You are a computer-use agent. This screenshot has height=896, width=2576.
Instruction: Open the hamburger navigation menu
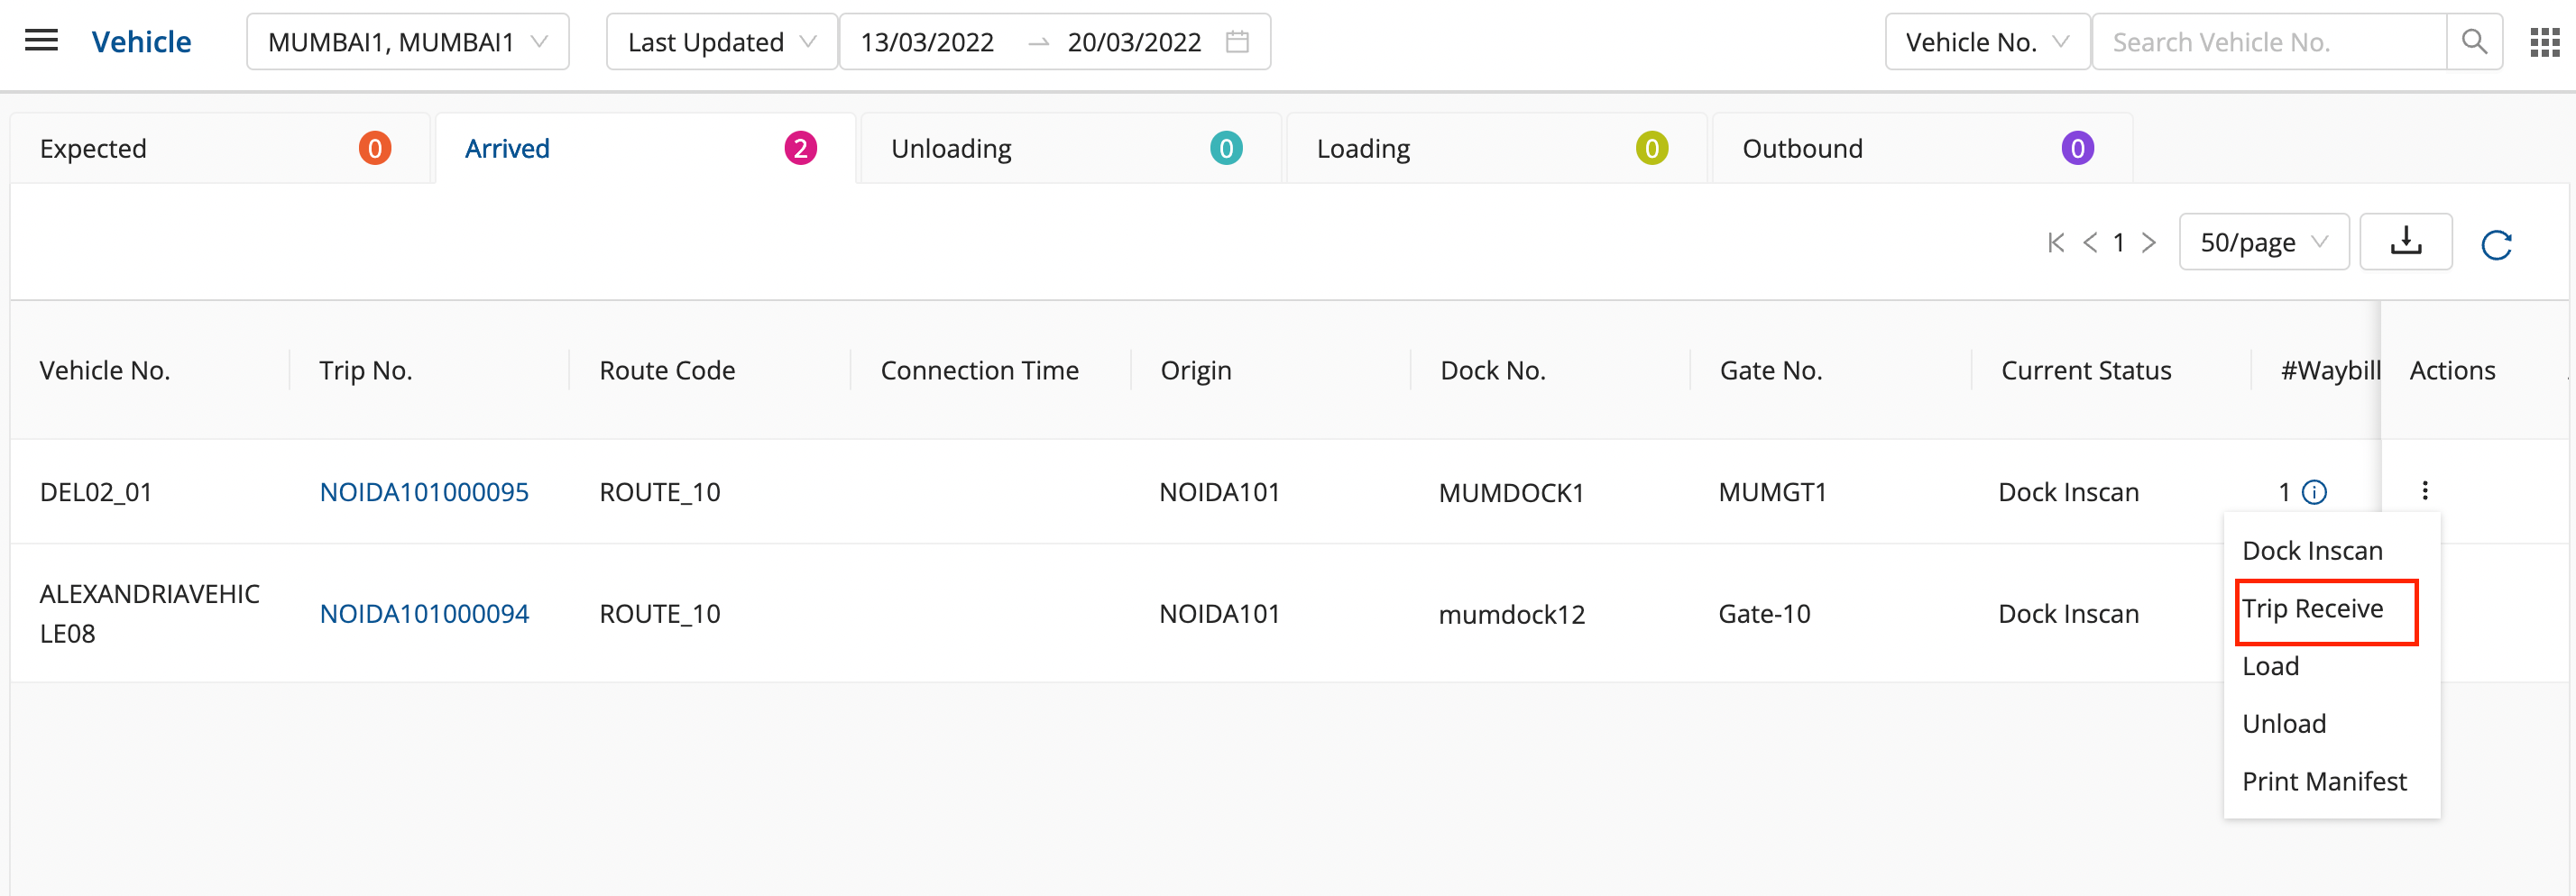[x=41, y=41]
